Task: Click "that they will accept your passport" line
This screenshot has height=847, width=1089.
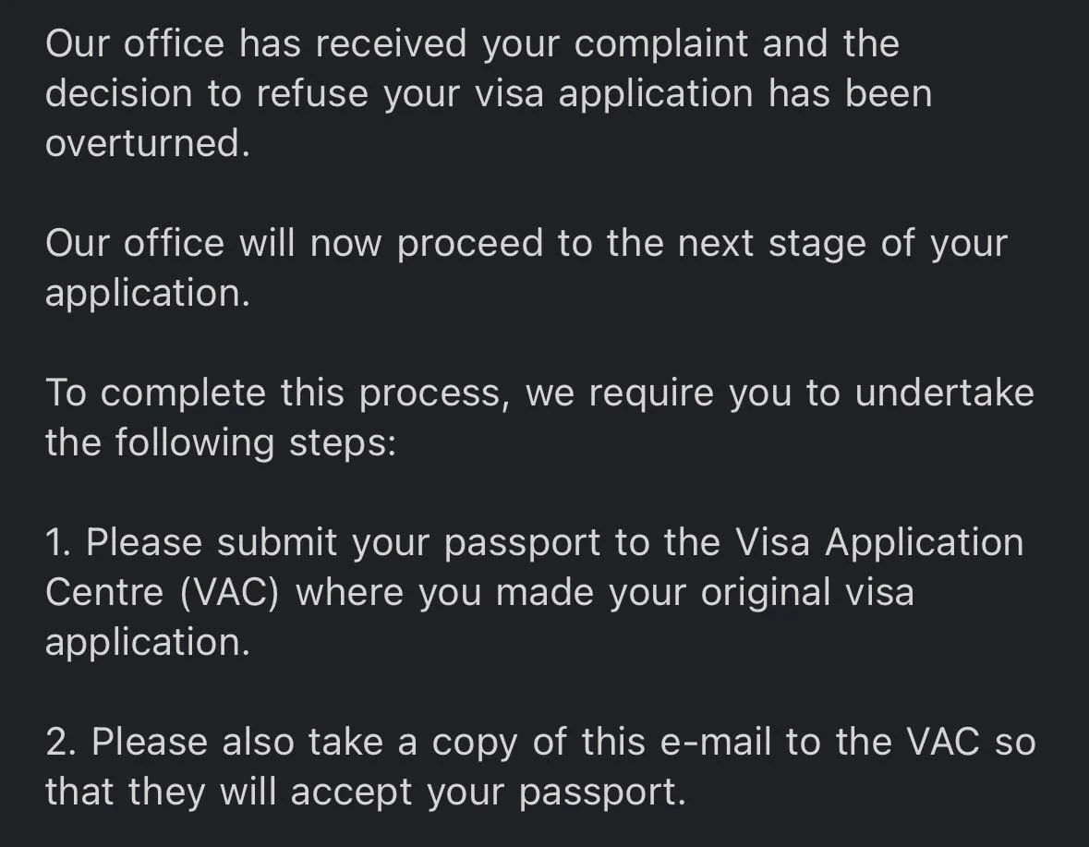Action: (x=366, y=793)
